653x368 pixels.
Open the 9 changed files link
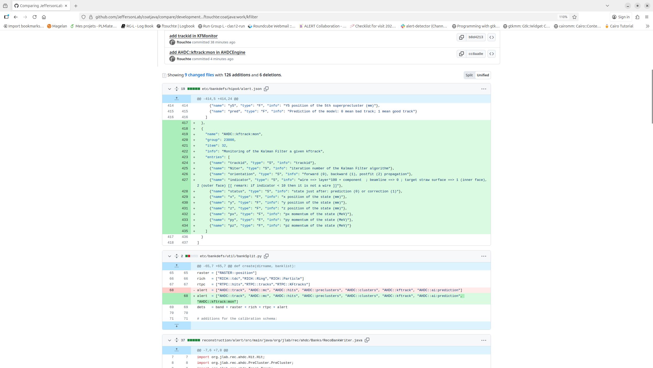click(x=199, y=75)
